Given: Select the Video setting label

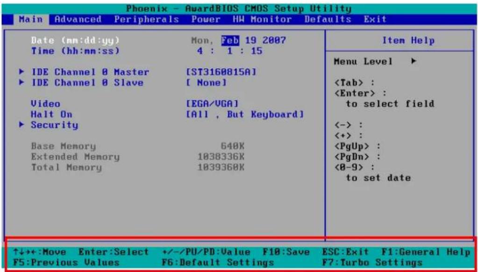Looking at the screenshot, I should point(45,104).
